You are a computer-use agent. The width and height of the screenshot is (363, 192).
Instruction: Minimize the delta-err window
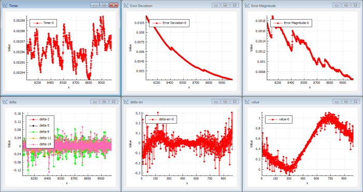tap(216, 101)
